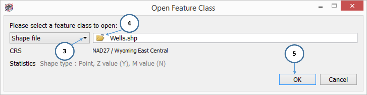Screen dimensions: 367x95
Task: Click the folder browse icon
Action: point(100,38)
